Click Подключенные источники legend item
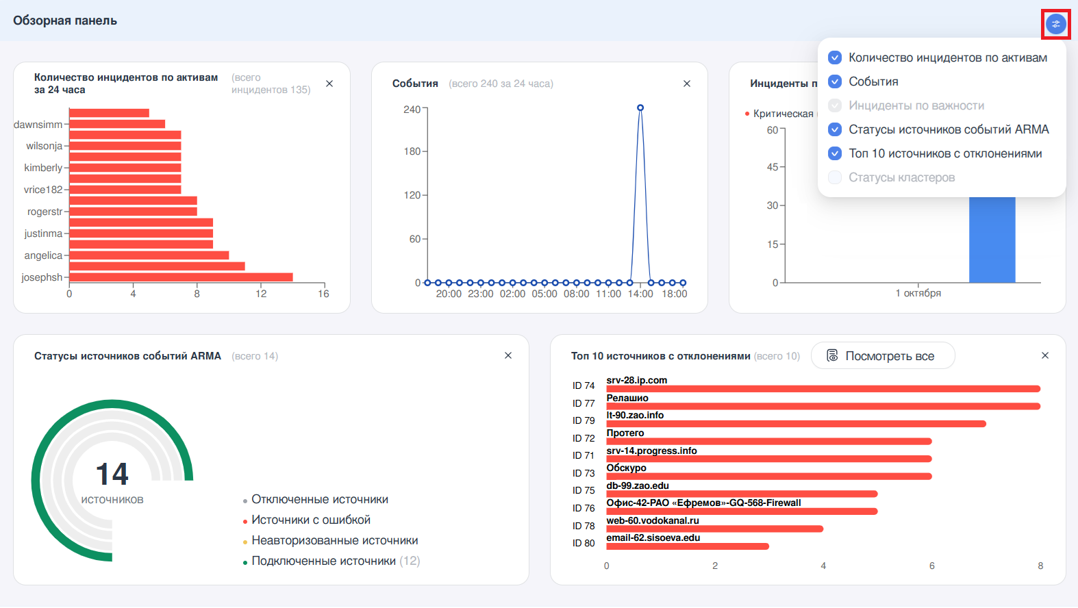The image size is (1078, 608). [323, 561]
